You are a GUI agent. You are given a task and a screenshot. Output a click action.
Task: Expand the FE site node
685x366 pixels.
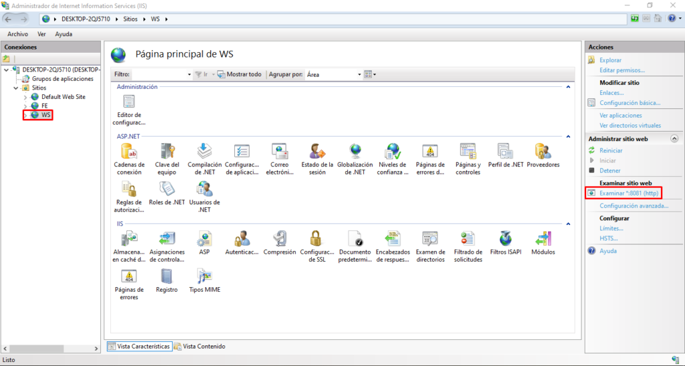coord(25,106)
